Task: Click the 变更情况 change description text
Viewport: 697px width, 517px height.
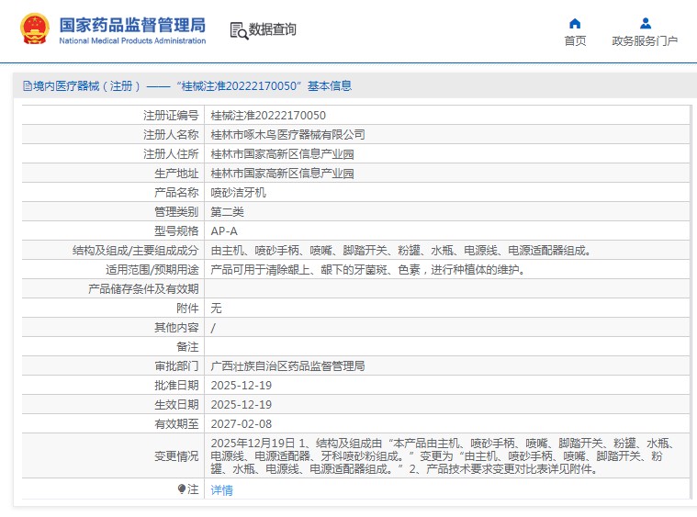Action: tap(444, 456)
